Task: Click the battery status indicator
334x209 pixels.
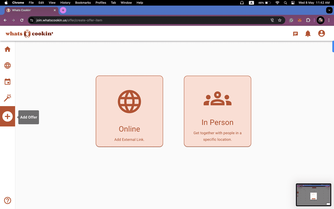Action: tap(265, 3)
